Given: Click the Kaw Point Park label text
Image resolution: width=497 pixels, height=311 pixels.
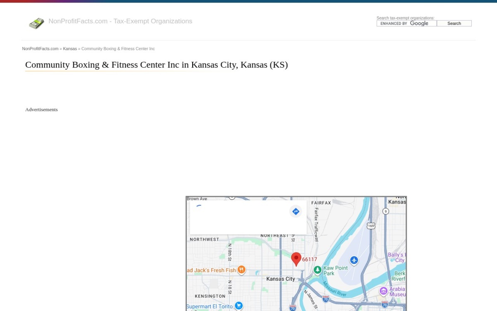Looking at the screenshot, I should coord(335,270).
